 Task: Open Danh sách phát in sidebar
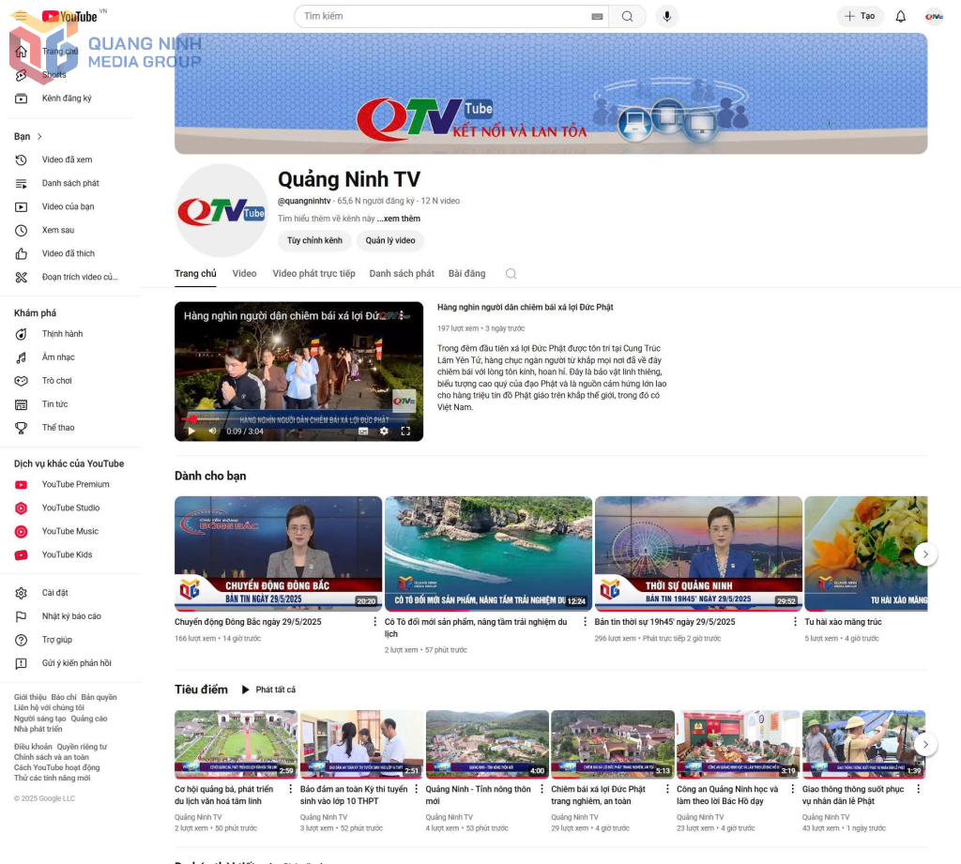click(69, 183)
